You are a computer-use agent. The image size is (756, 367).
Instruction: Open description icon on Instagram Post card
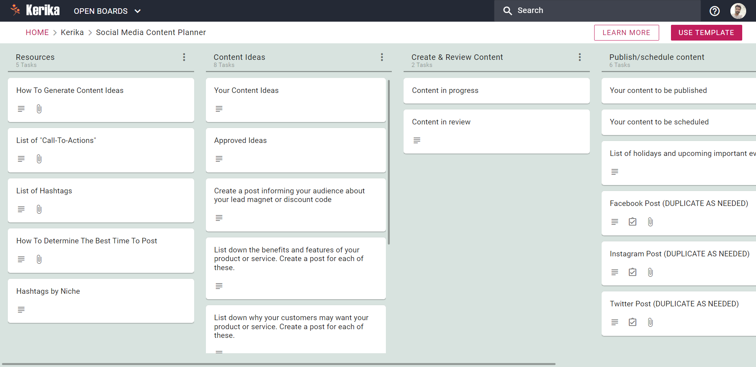point(615,272)
